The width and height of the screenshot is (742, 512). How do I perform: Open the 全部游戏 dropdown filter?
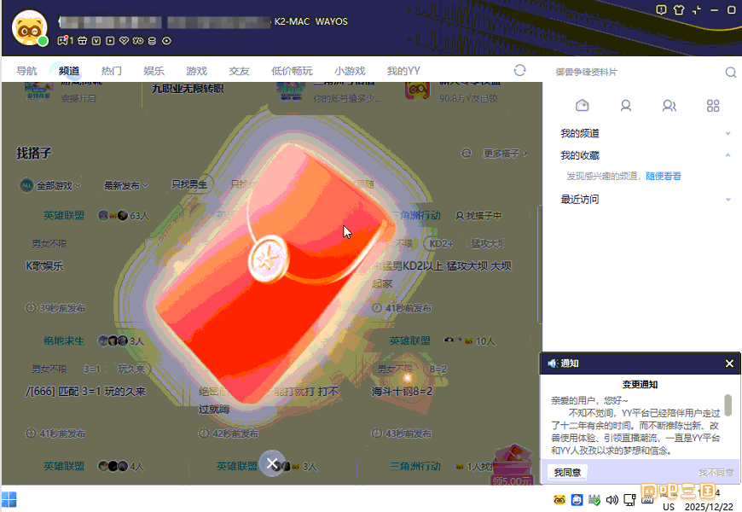tap(50, 185)
